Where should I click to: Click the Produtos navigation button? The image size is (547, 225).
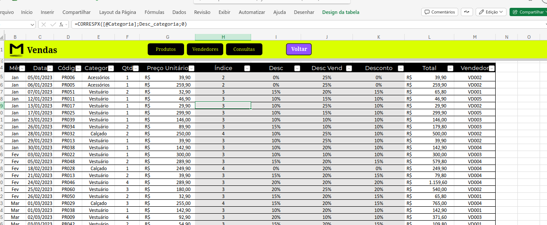click(166, 49)
